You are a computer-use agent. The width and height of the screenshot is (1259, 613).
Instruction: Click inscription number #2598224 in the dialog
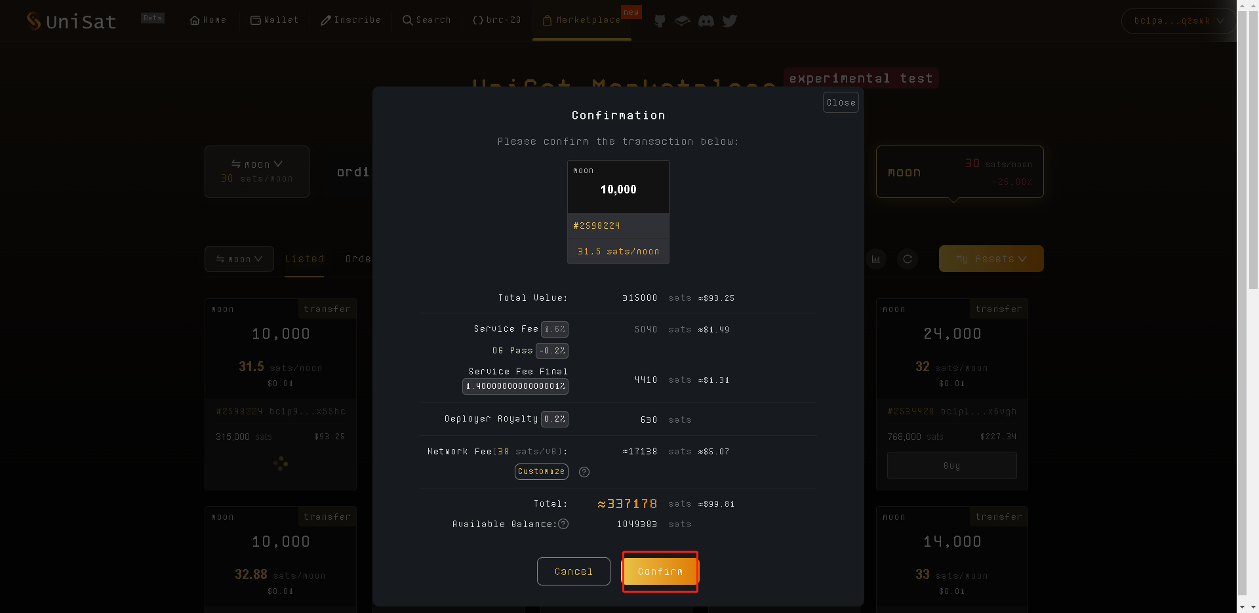coord(597,226)
